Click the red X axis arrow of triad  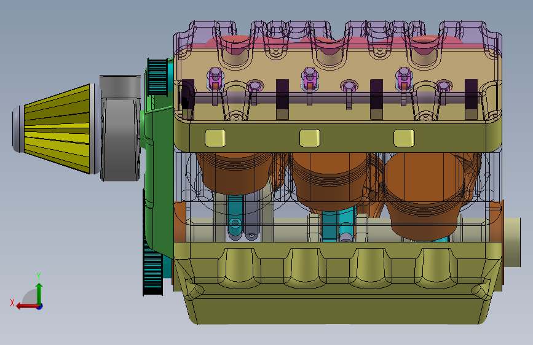tap(26, 306)
